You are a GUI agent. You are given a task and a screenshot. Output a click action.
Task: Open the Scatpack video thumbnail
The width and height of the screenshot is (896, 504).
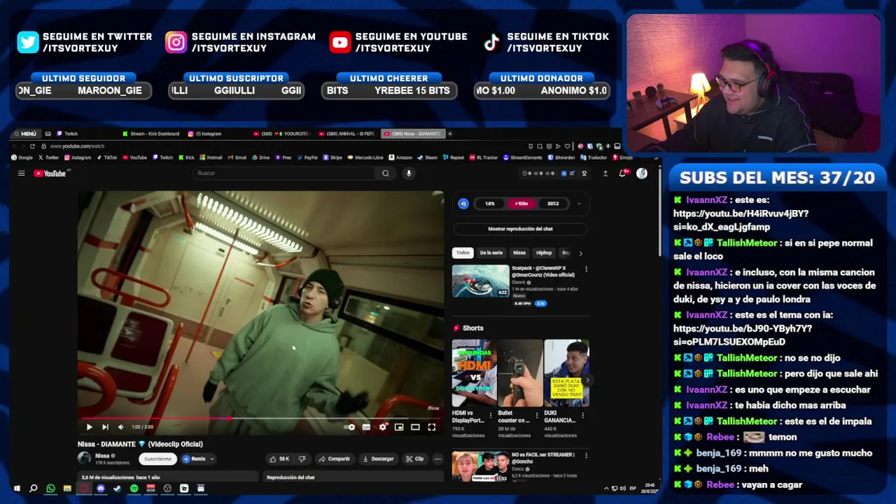pyautogui.click(x=481, y=281)
